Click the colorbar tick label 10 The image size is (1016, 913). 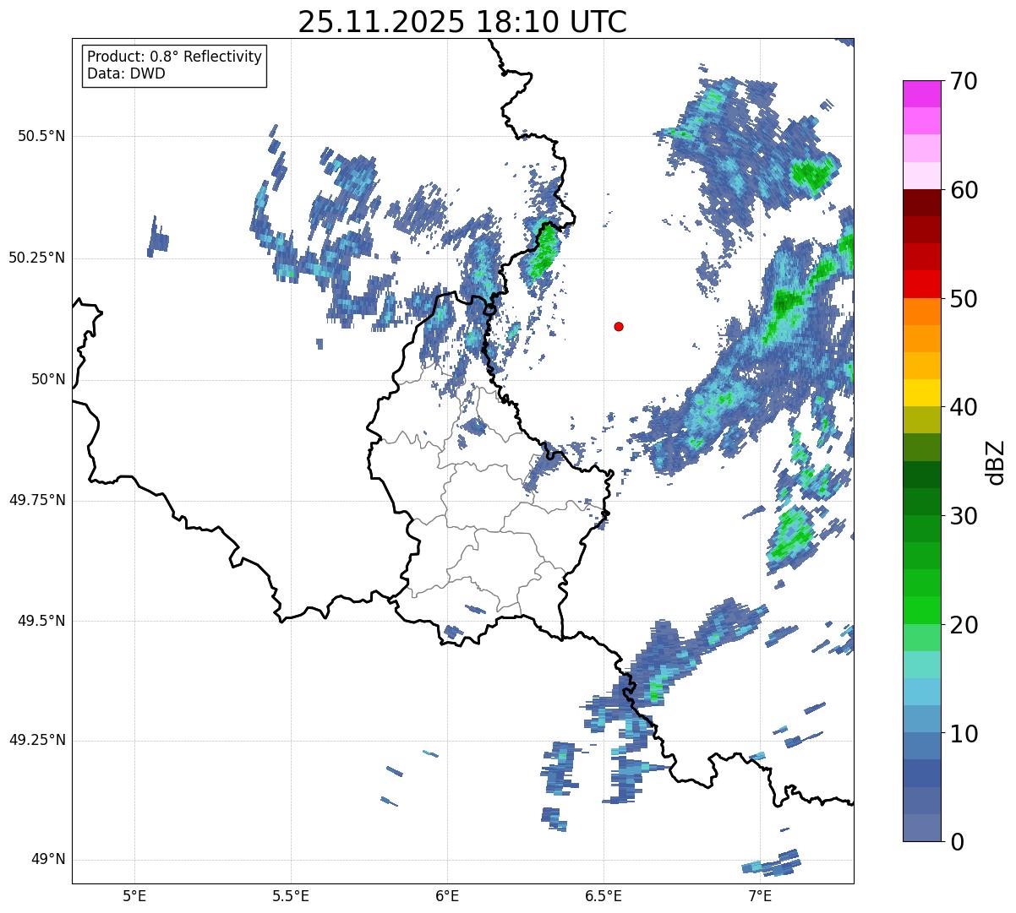963,733
